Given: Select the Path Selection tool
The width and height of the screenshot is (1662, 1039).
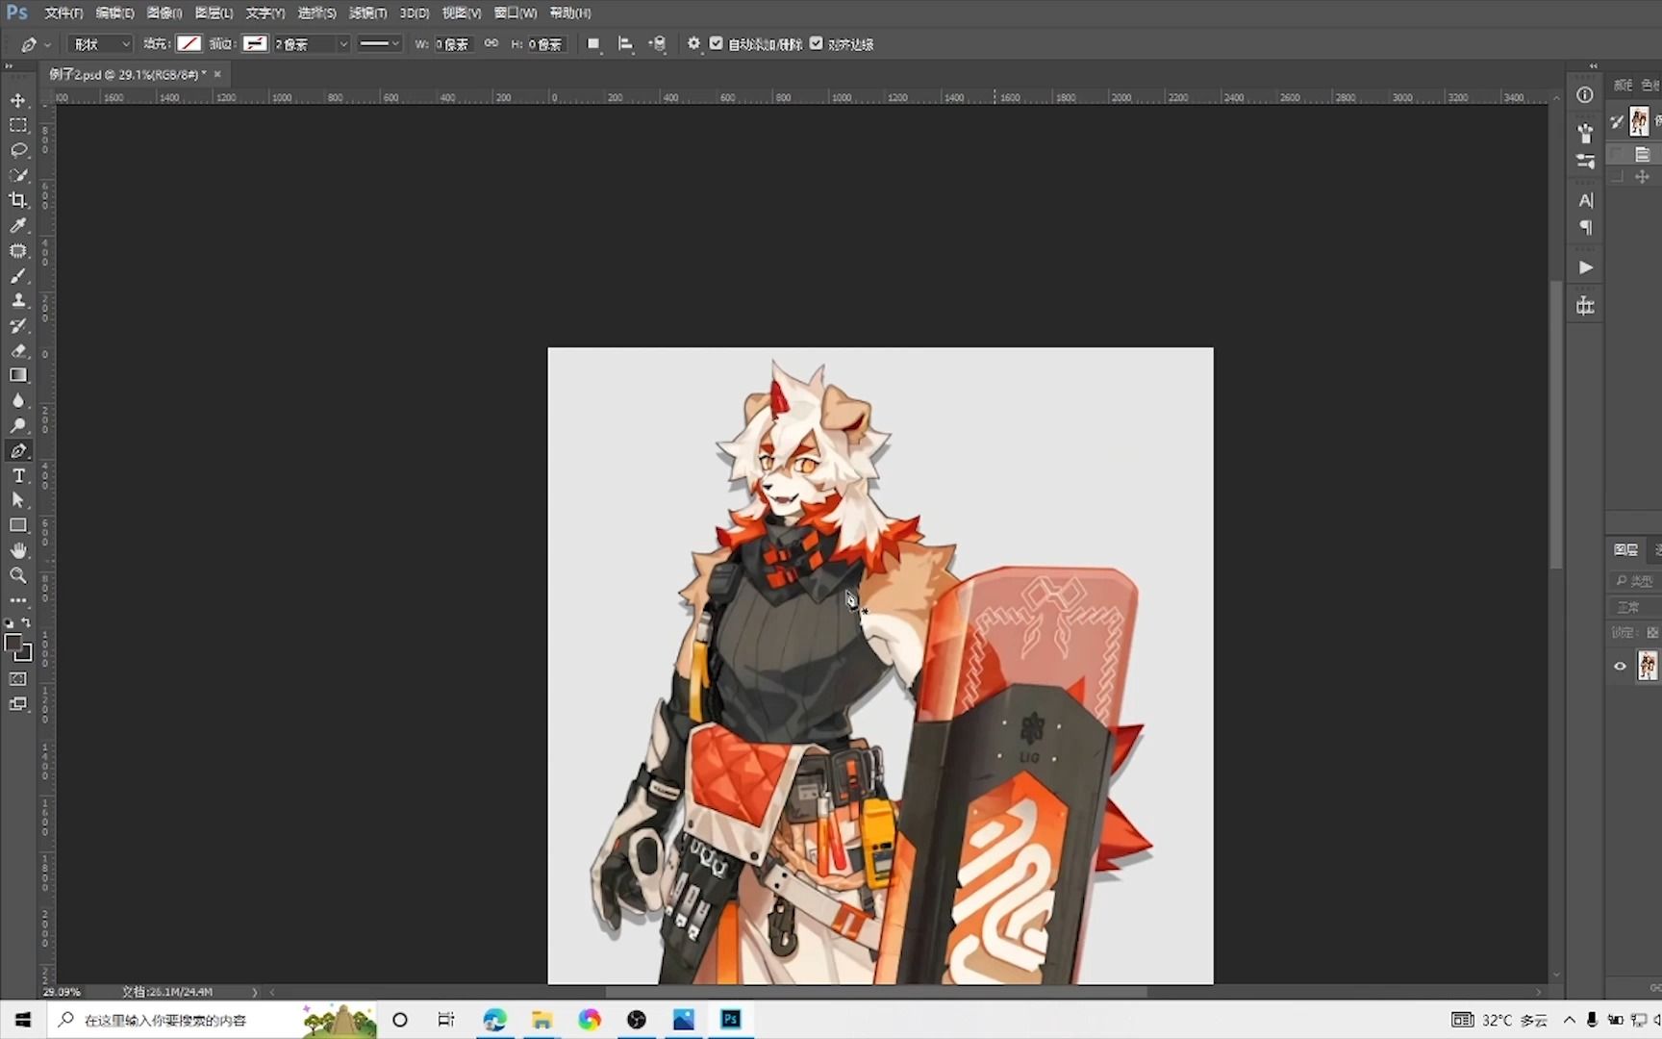Looking at the screenshot, I should (18, 500).
